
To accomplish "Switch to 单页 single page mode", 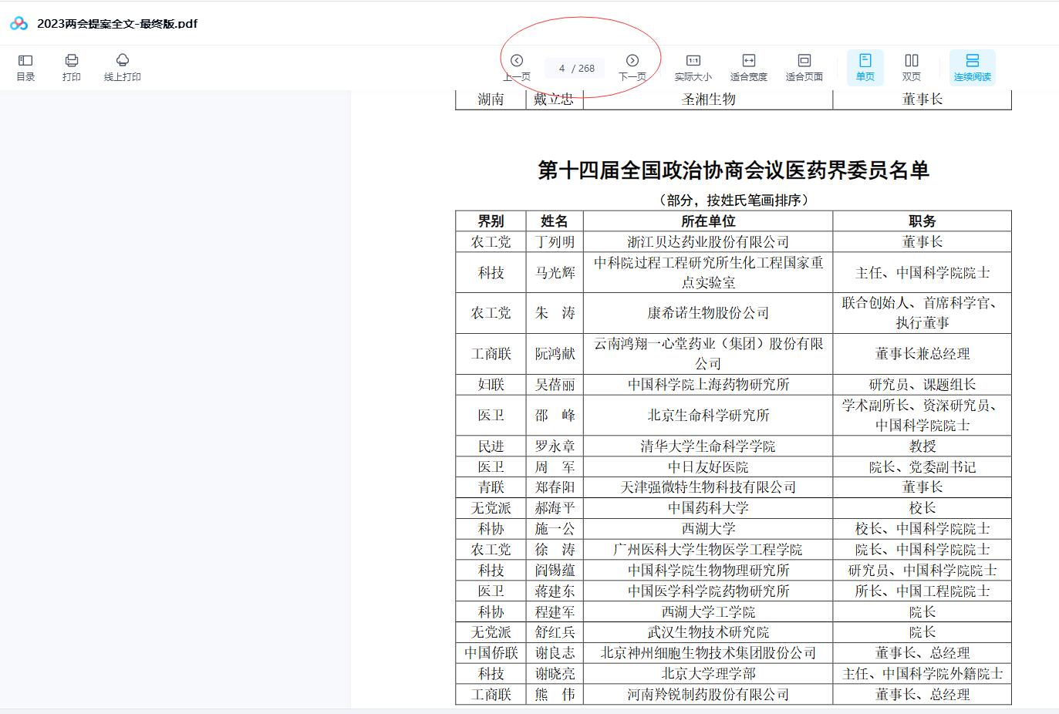I will coord(865,67).
